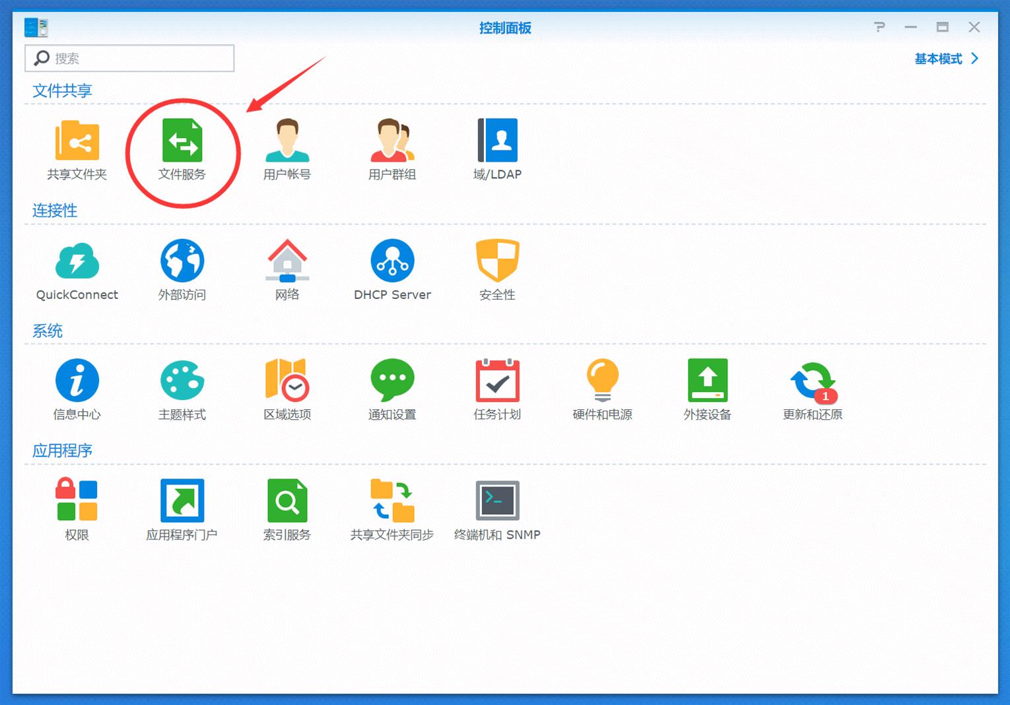This screenshot has height=705, width=1010.
Task: Click the Control Panel logo in title bar
Action: (36, 28)
